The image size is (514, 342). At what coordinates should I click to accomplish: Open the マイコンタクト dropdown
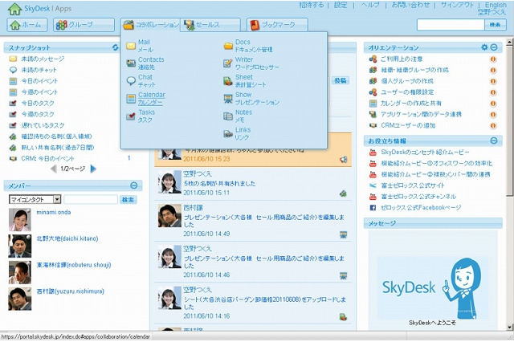35,199
